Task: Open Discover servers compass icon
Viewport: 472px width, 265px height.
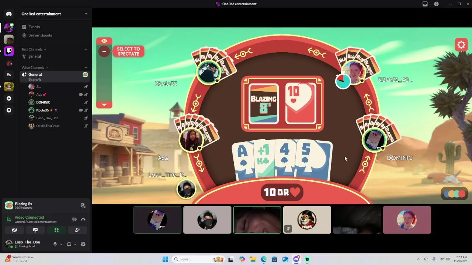Action: (9, 110)
